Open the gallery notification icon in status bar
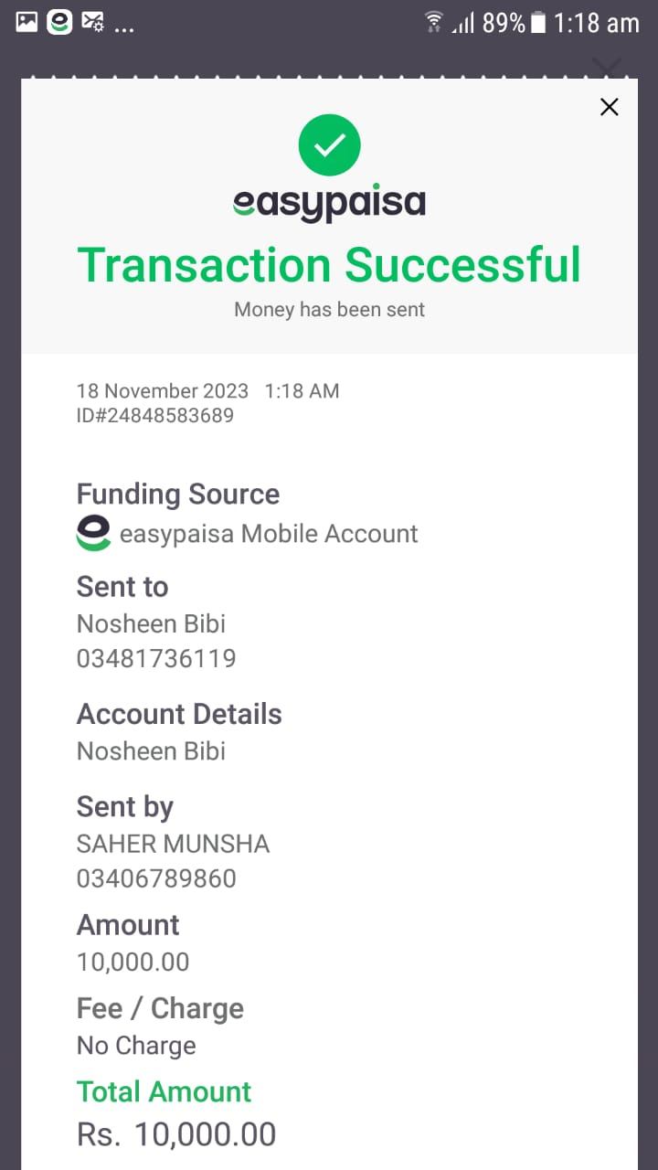This screenshot has height=1170, width=658. 27,22
